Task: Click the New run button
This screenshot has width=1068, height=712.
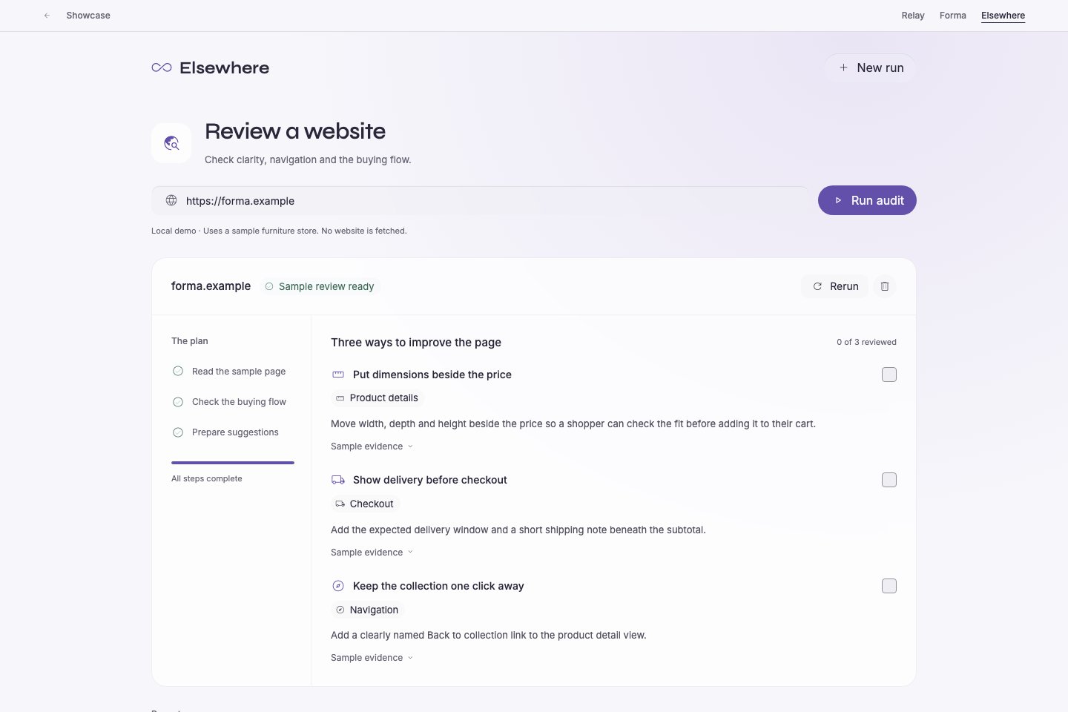Action: pyautogui.click(x=870, y=67)
